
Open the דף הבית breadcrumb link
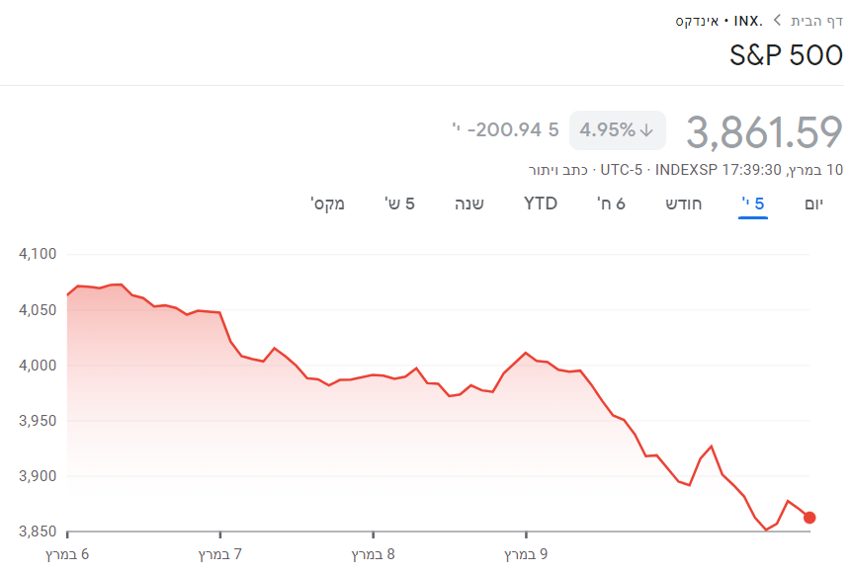[x=816, y=20]
